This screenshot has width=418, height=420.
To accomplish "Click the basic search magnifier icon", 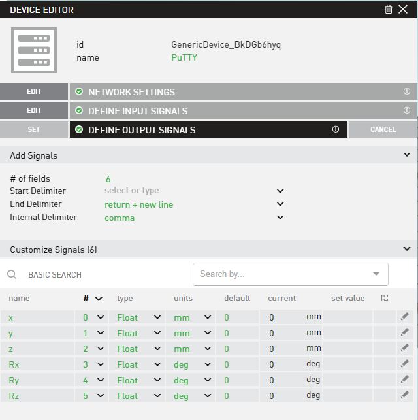I will (12, 274).
